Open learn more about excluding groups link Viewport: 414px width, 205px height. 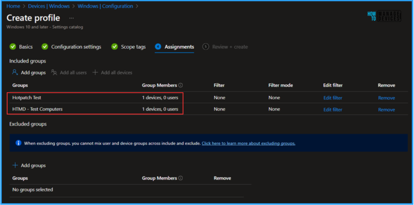point(249,143)
